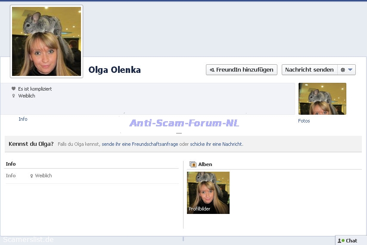
Task: Click the heart icon next to Es ist kompliziert
Action: pyautogui.click(x=13, y=89)
